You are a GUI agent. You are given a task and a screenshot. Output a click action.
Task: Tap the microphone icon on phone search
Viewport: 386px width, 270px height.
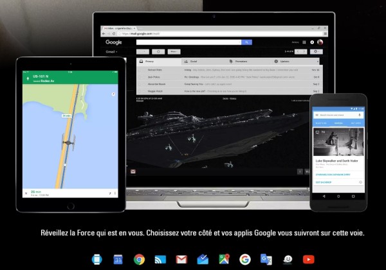click(x=360, y=115)
